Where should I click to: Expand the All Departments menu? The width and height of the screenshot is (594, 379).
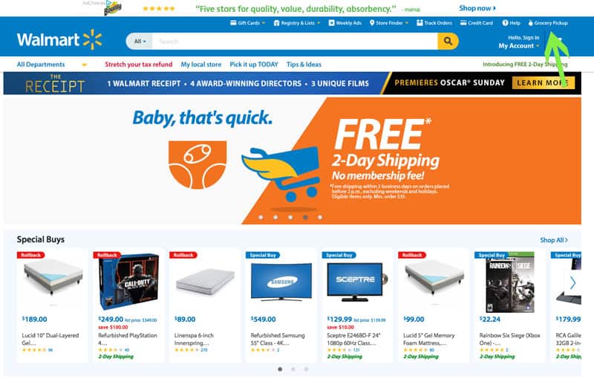click(x=52, y=65)
